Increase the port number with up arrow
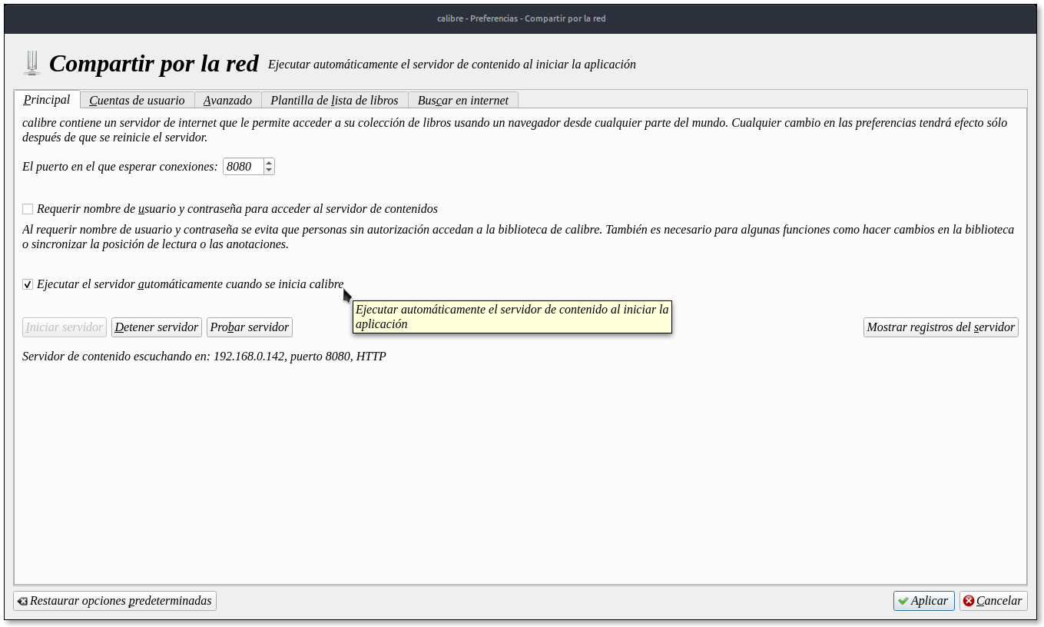The height and width of the screenshot is (627, 1044). (269, 162)
